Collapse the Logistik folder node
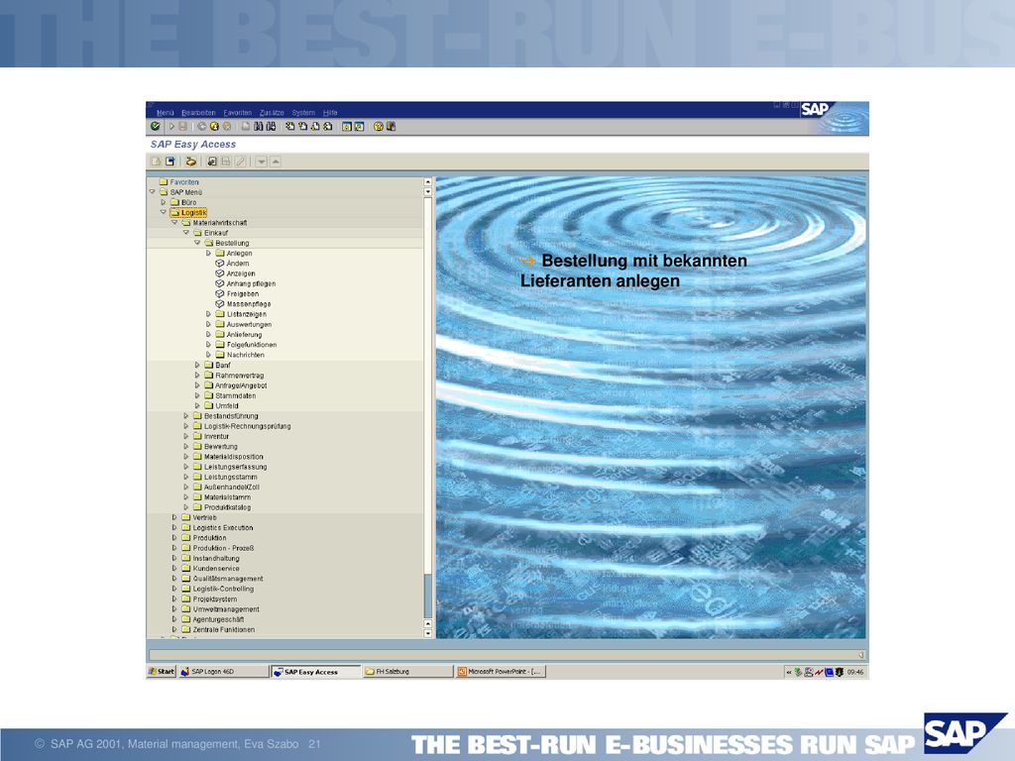The width and height of the screenshot is (1015, 761). pos(164,212)
